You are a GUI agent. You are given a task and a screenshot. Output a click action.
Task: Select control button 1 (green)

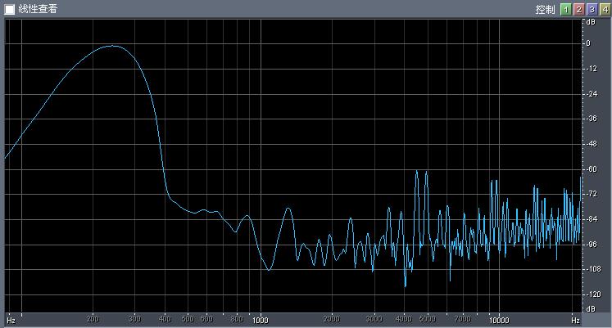565,9
